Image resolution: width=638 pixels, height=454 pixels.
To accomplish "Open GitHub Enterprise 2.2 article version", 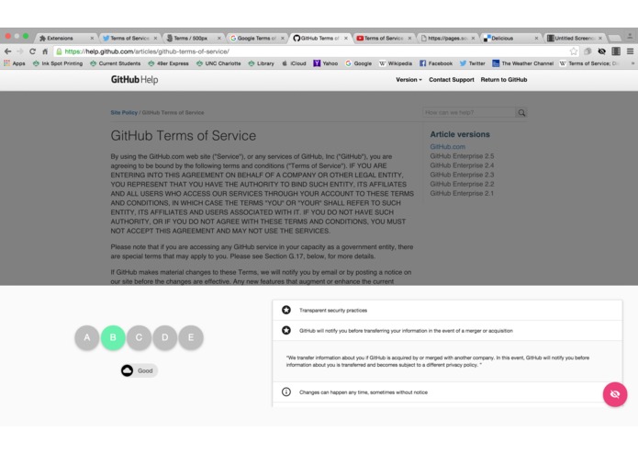I will click(x=462, y=184).
